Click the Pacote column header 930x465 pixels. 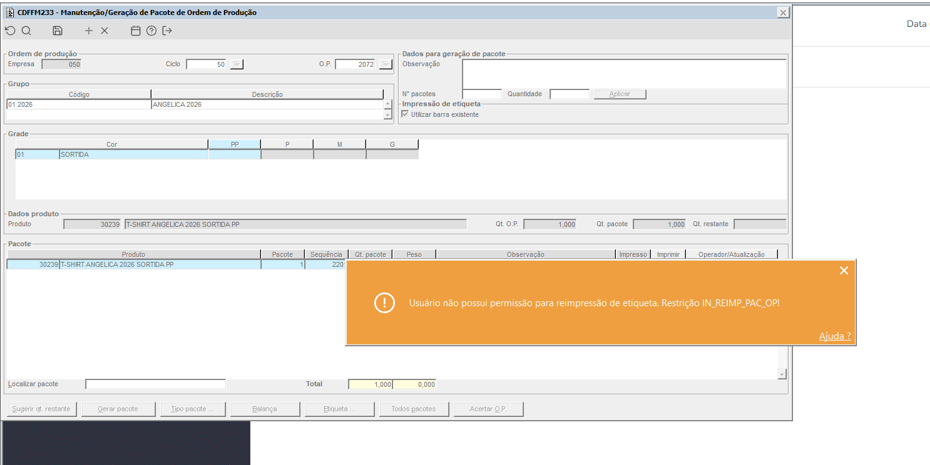click(282, 254)
